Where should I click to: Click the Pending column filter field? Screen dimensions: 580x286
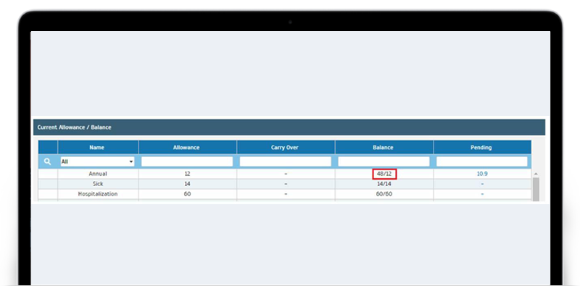click(x=482, y=161)
